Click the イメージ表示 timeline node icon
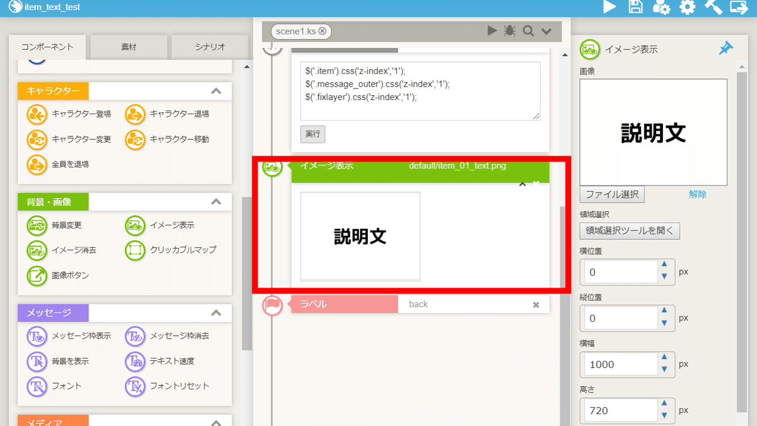This screenshot has height=426, width=757. 272,168
